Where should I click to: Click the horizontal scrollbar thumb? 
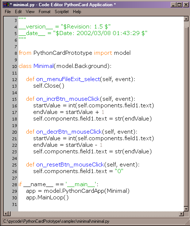click(x=9, y=214)
